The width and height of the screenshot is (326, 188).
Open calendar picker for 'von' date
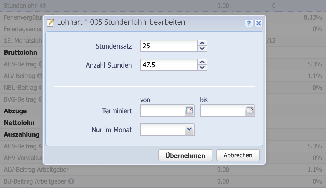point(190,111)
